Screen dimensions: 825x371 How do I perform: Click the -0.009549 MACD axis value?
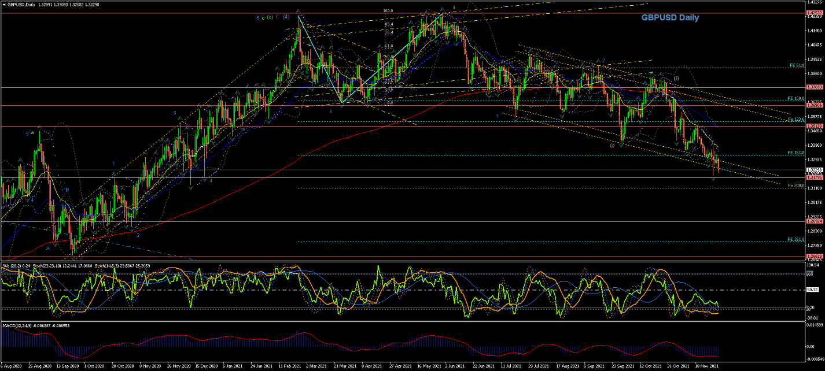814,358
